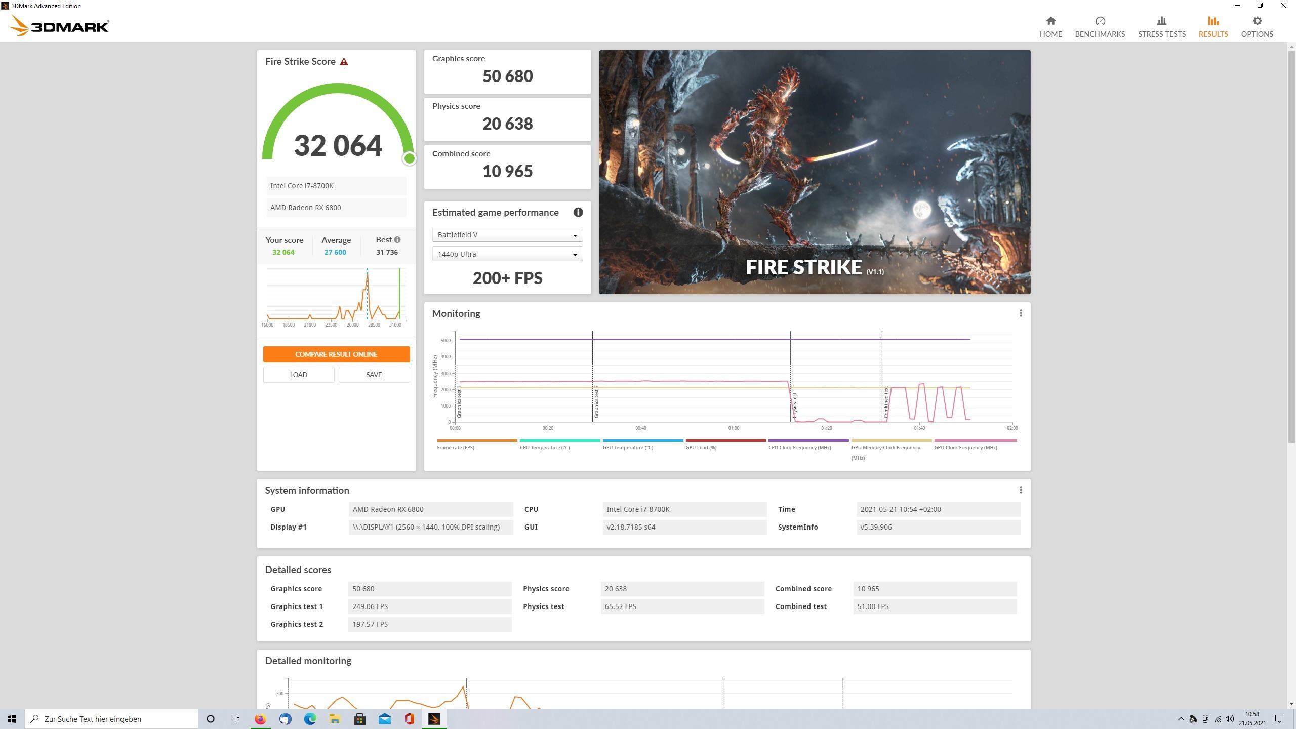Click Estimated game performance info icon
Image resolution: width=1296 pixels, height=729 pixels.
pos(578,212)
